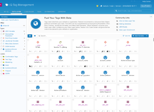
Task: Open the Extensions tab
Action: [50, 12]
